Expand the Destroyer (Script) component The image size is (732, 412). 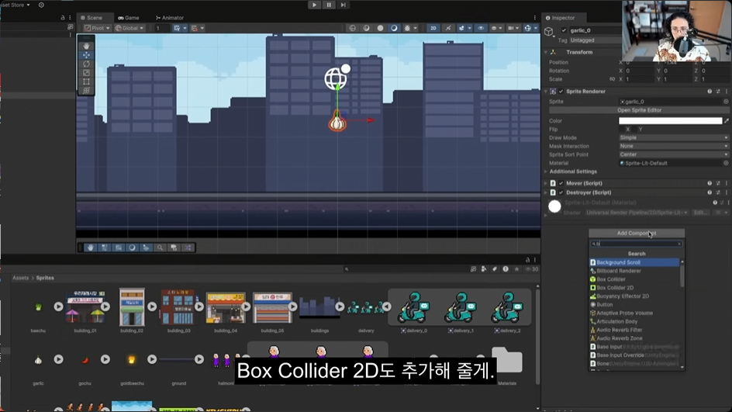pos(546,192)
